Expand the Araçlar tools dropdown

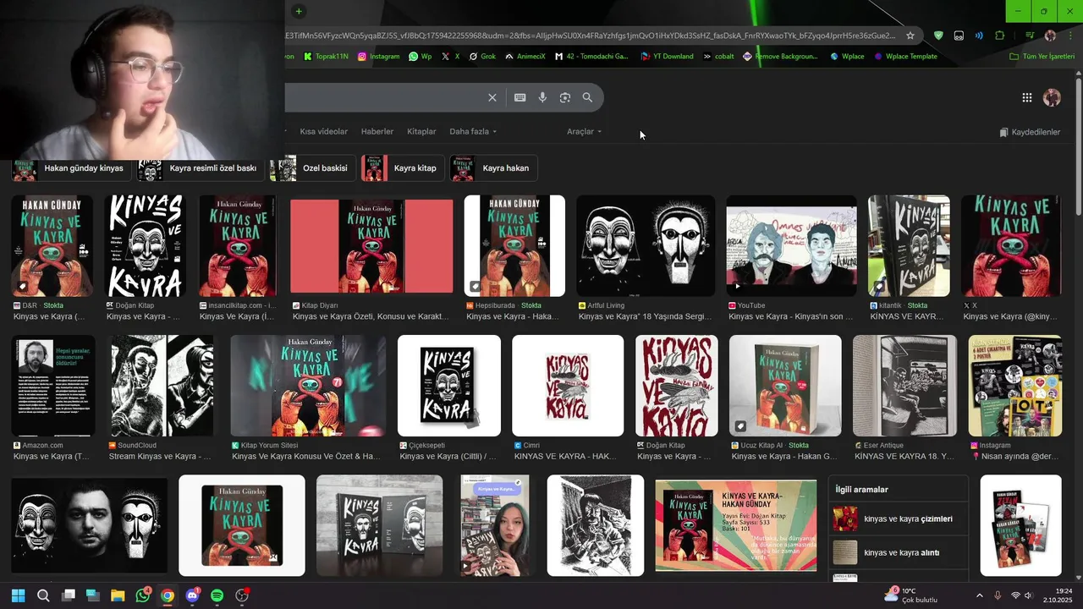[x=584, y=132]
